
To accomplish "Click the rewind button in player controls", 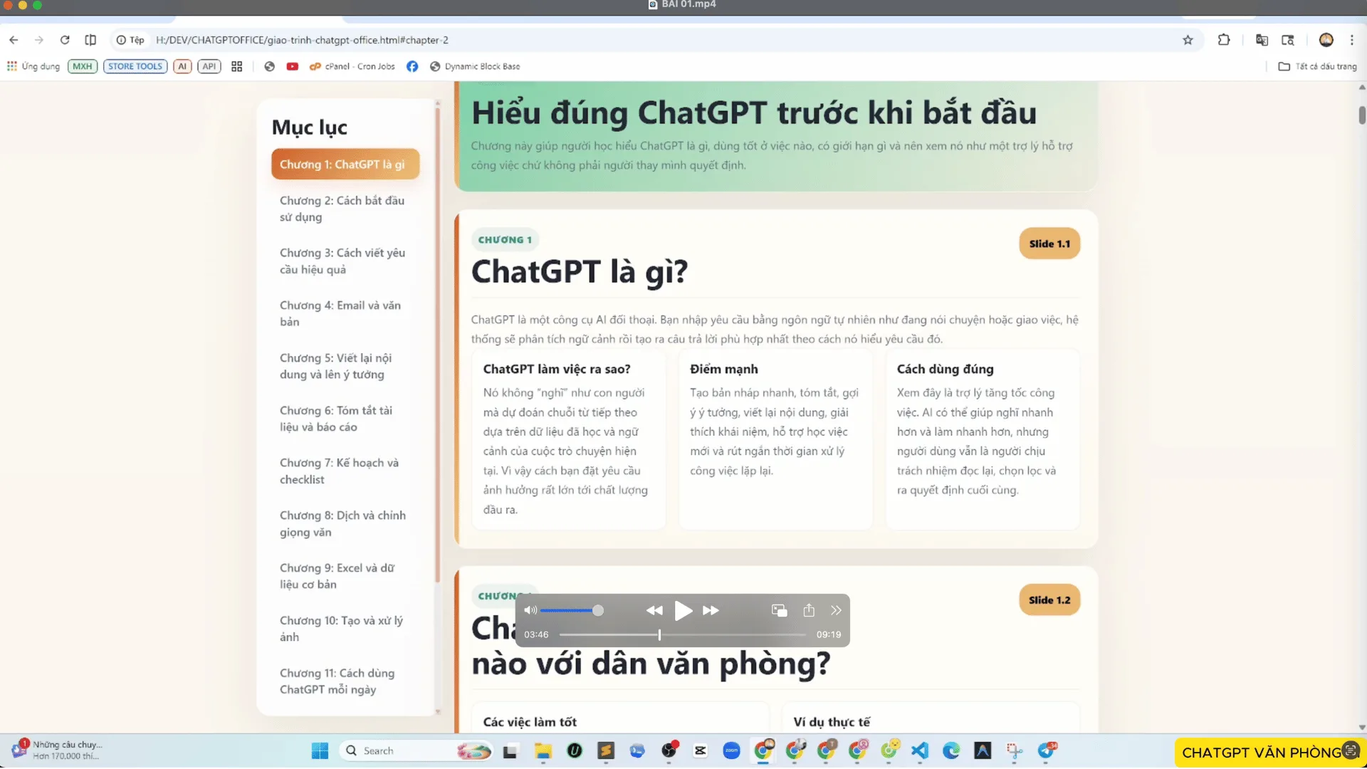I will [654, 610].
